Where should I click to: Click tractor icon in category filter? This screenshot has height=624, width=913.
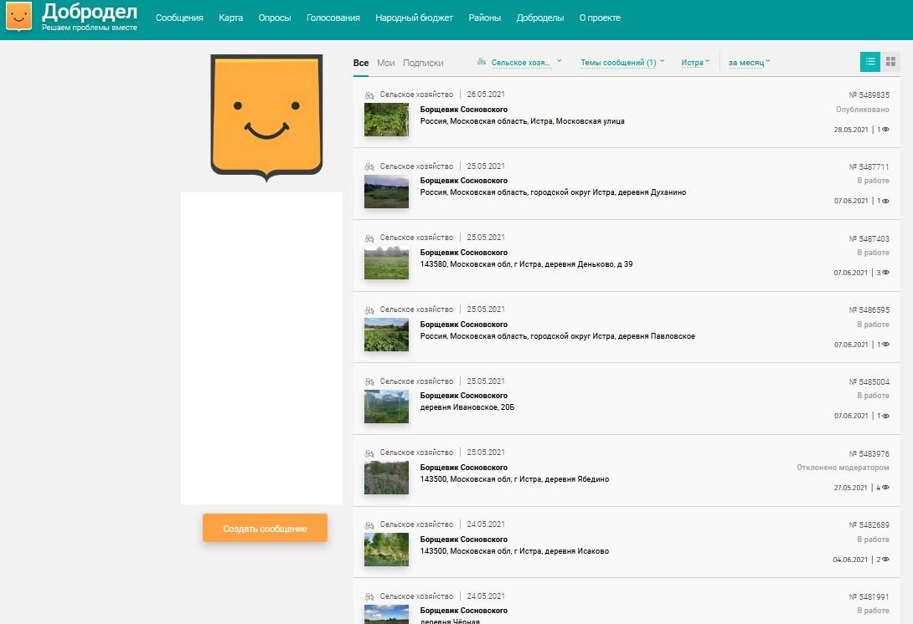pyautogui.click(x=482, y=62)
